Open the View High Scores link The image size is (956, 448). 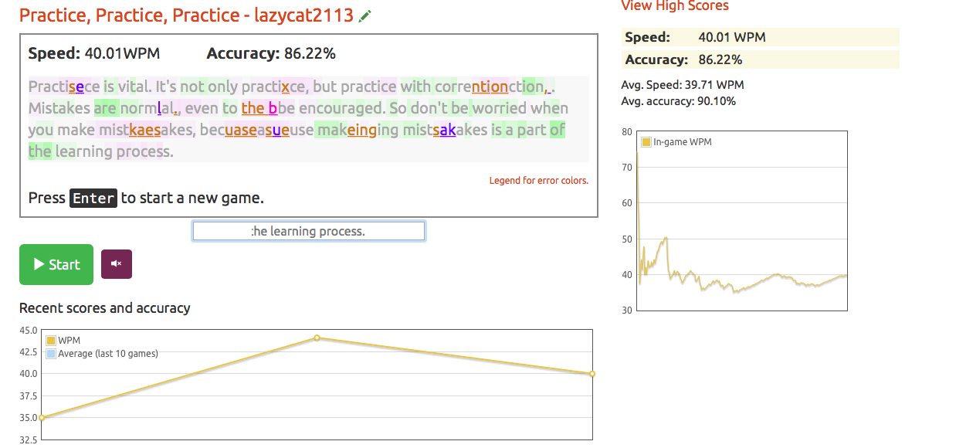coord(674,6)
